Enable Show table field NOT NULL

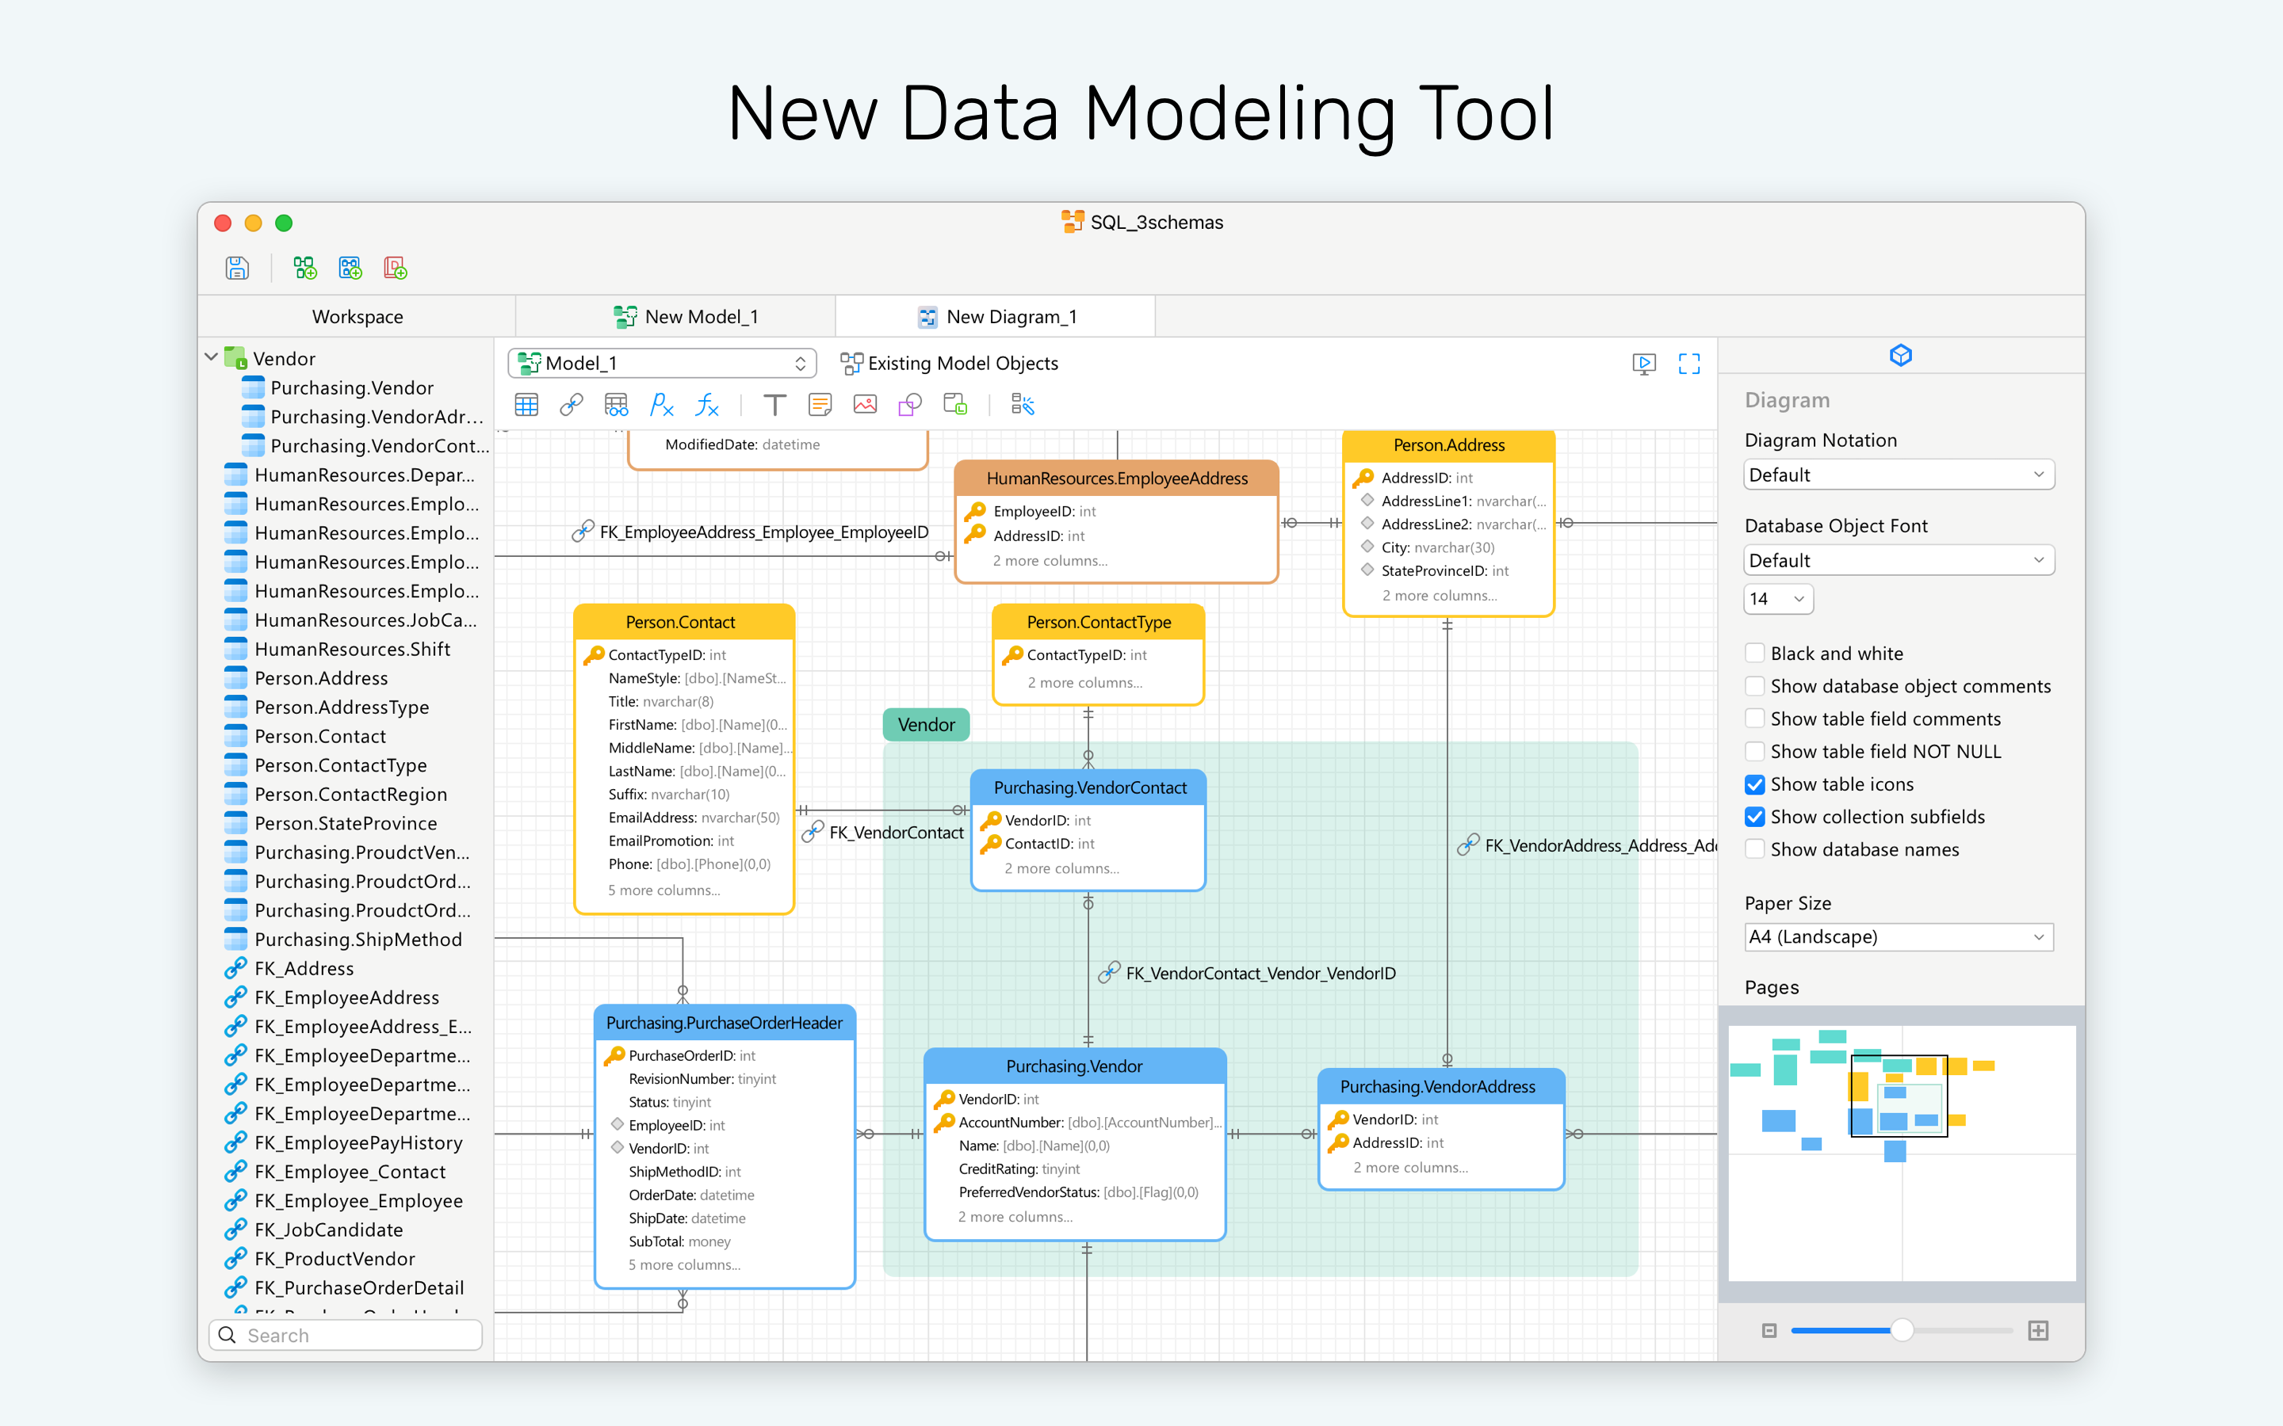(1755, 752)
